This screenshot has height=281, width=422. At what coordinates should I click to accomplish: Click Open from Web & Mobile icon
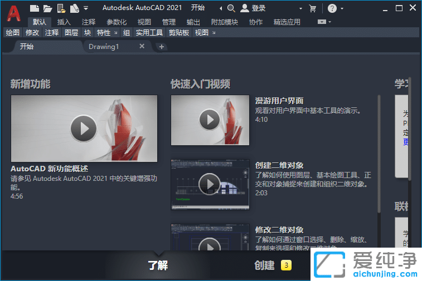(x=61, y=8)
